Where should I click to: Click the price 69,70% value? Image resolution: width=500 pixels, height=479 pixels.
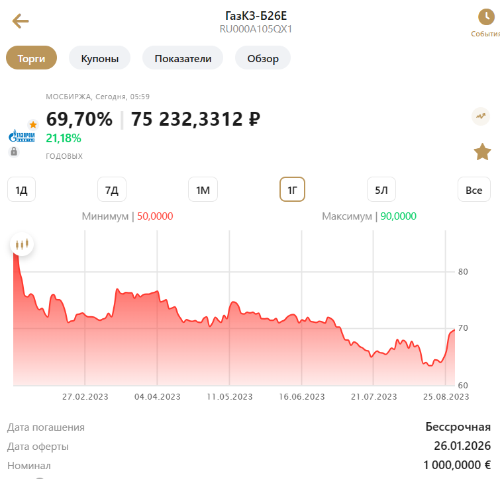(79, 119)
